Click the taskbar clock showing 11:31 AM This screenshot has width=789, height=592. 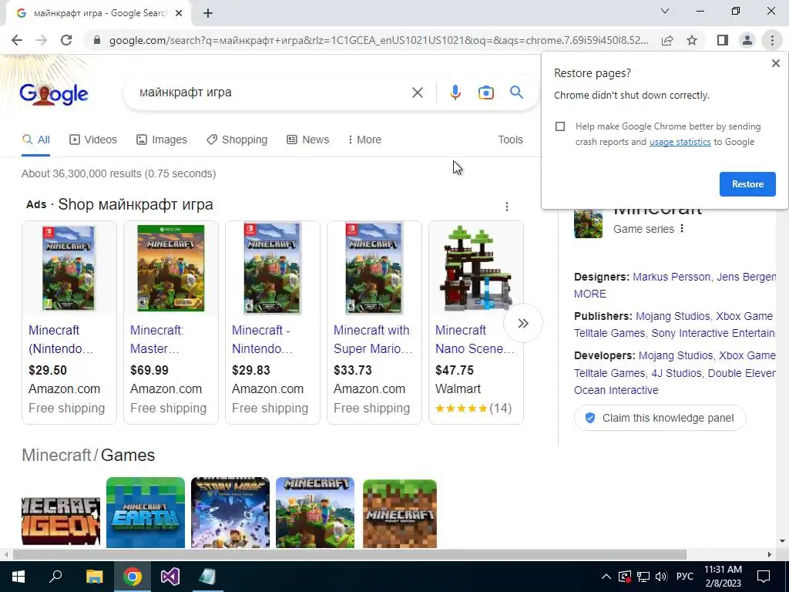pyautogui.click(x=723, y=577)
